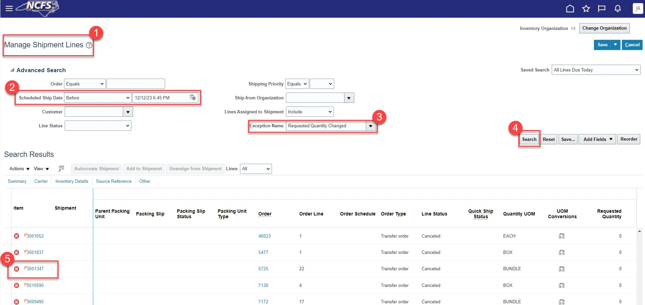The height and width of the screenshot is (305, 645).
Task: Go to the Home page icon
Action: click(570, 9)
